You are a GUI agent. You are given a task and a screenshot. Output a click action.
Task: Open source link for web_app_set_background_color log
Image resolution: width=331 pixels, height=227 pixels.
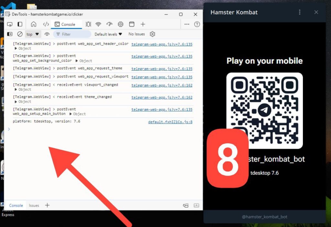[x=162, y=57]
